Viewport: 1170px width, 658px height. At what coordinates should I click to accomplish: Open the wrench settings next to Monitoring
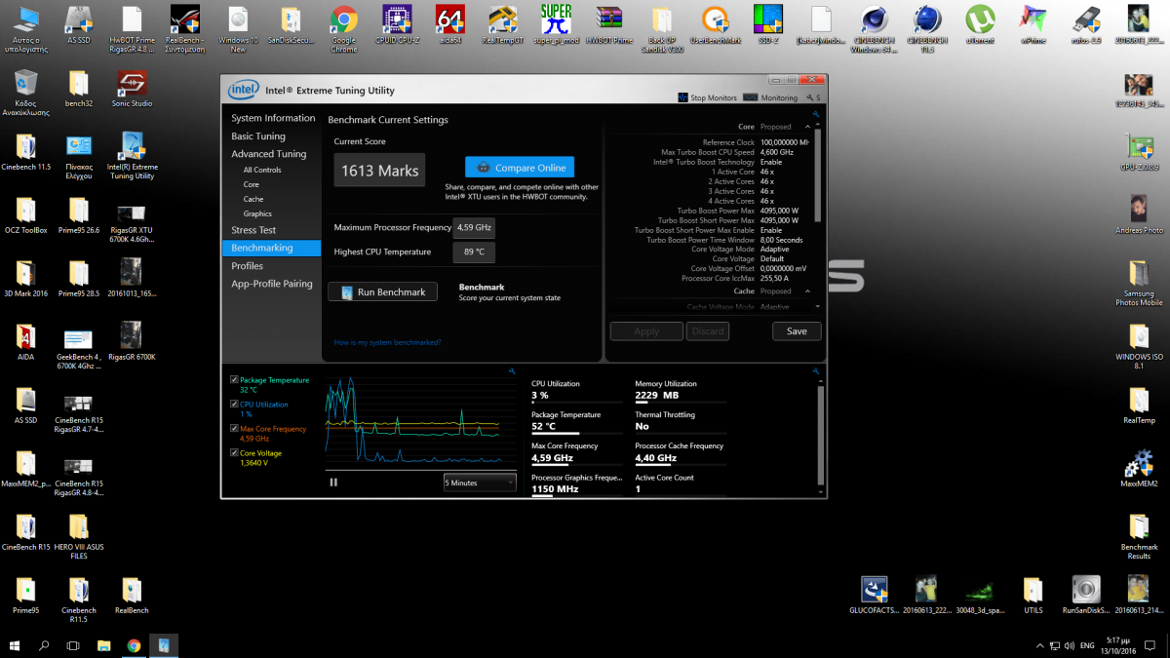click(811, 97)
